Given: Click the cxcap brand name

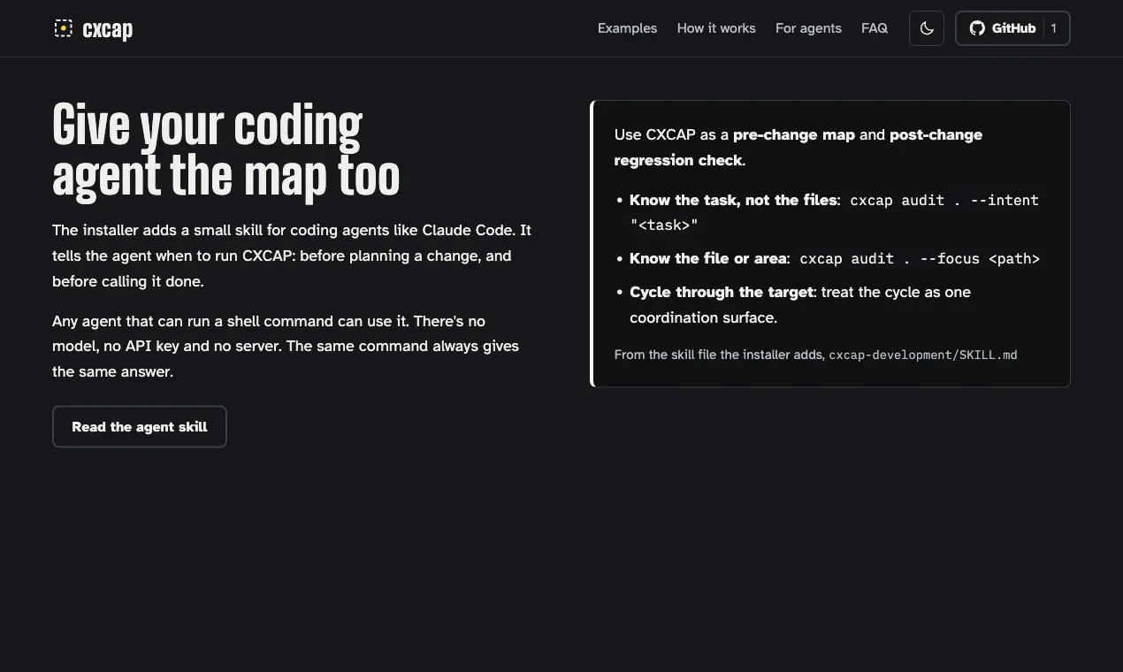Looking at the screenshot, I should pyautogui.click(x=107, y=29).
